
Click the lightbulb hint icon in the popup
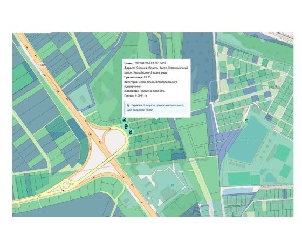click(x=128, y=105)
